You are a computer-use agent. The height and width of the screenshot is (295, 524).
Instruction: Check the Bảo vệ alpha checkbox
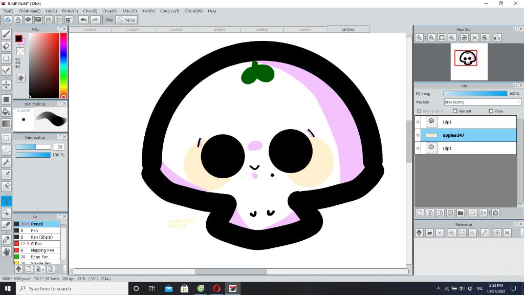(419, 111)
